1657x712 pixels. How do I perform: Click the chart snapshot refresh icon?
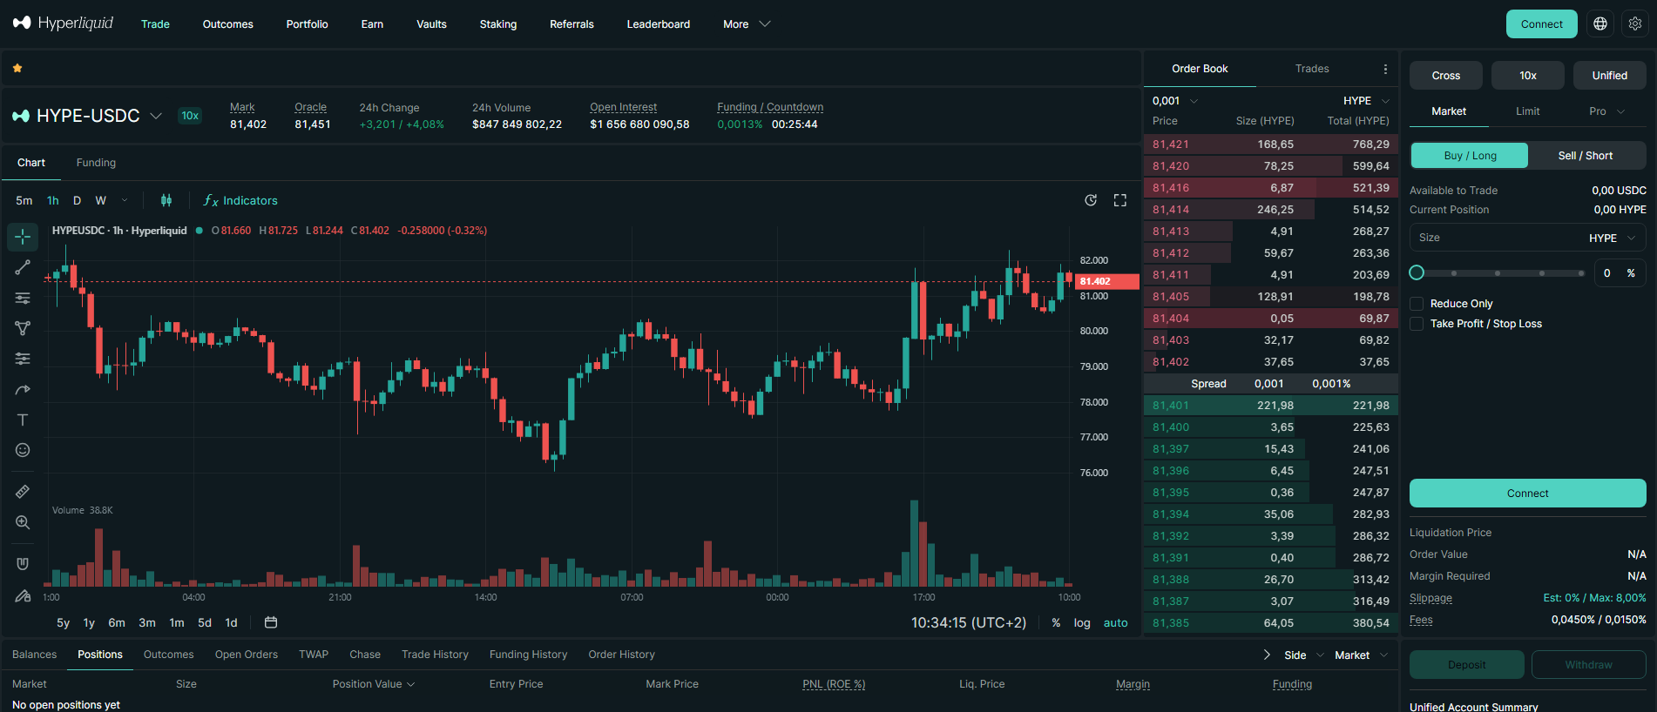pos(1091,200)
